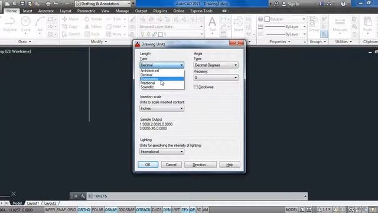The width and height of the screenshot is (378, 213).
Task: Activate the Scale tool
Action: [x=92, y=34]
